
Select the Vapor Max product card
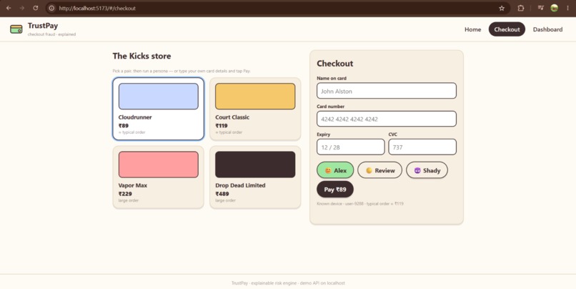click(159, 177)
